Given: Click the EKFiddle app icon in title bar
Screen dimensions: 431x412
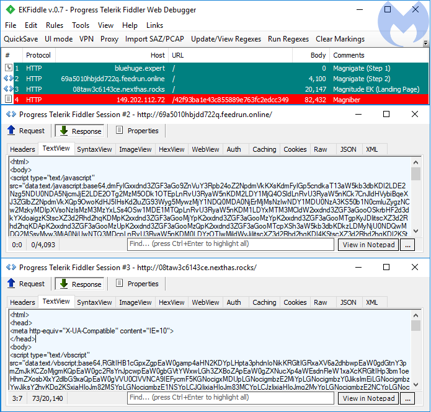Looking at the screenshot, I should [x=9, y=11].
